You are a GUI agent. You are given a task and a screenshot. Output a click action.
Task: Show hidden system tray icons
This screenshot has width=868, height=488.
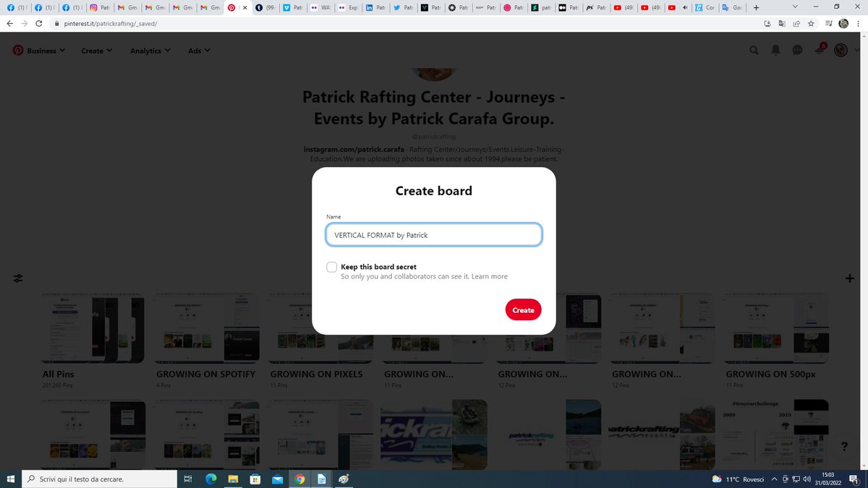pyautogui.click(x=774, y=479)
